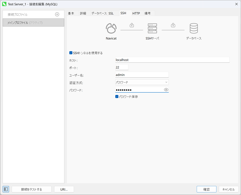Viewport: 241px width, 195px height.
Task: Uncheck SSHトンネルを使用する checkbox
Action: click(x=71, y=53)
